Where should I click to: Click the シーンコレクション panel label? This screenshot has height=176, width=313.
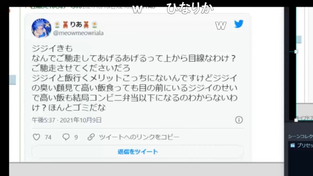click(x=300, y=136)
